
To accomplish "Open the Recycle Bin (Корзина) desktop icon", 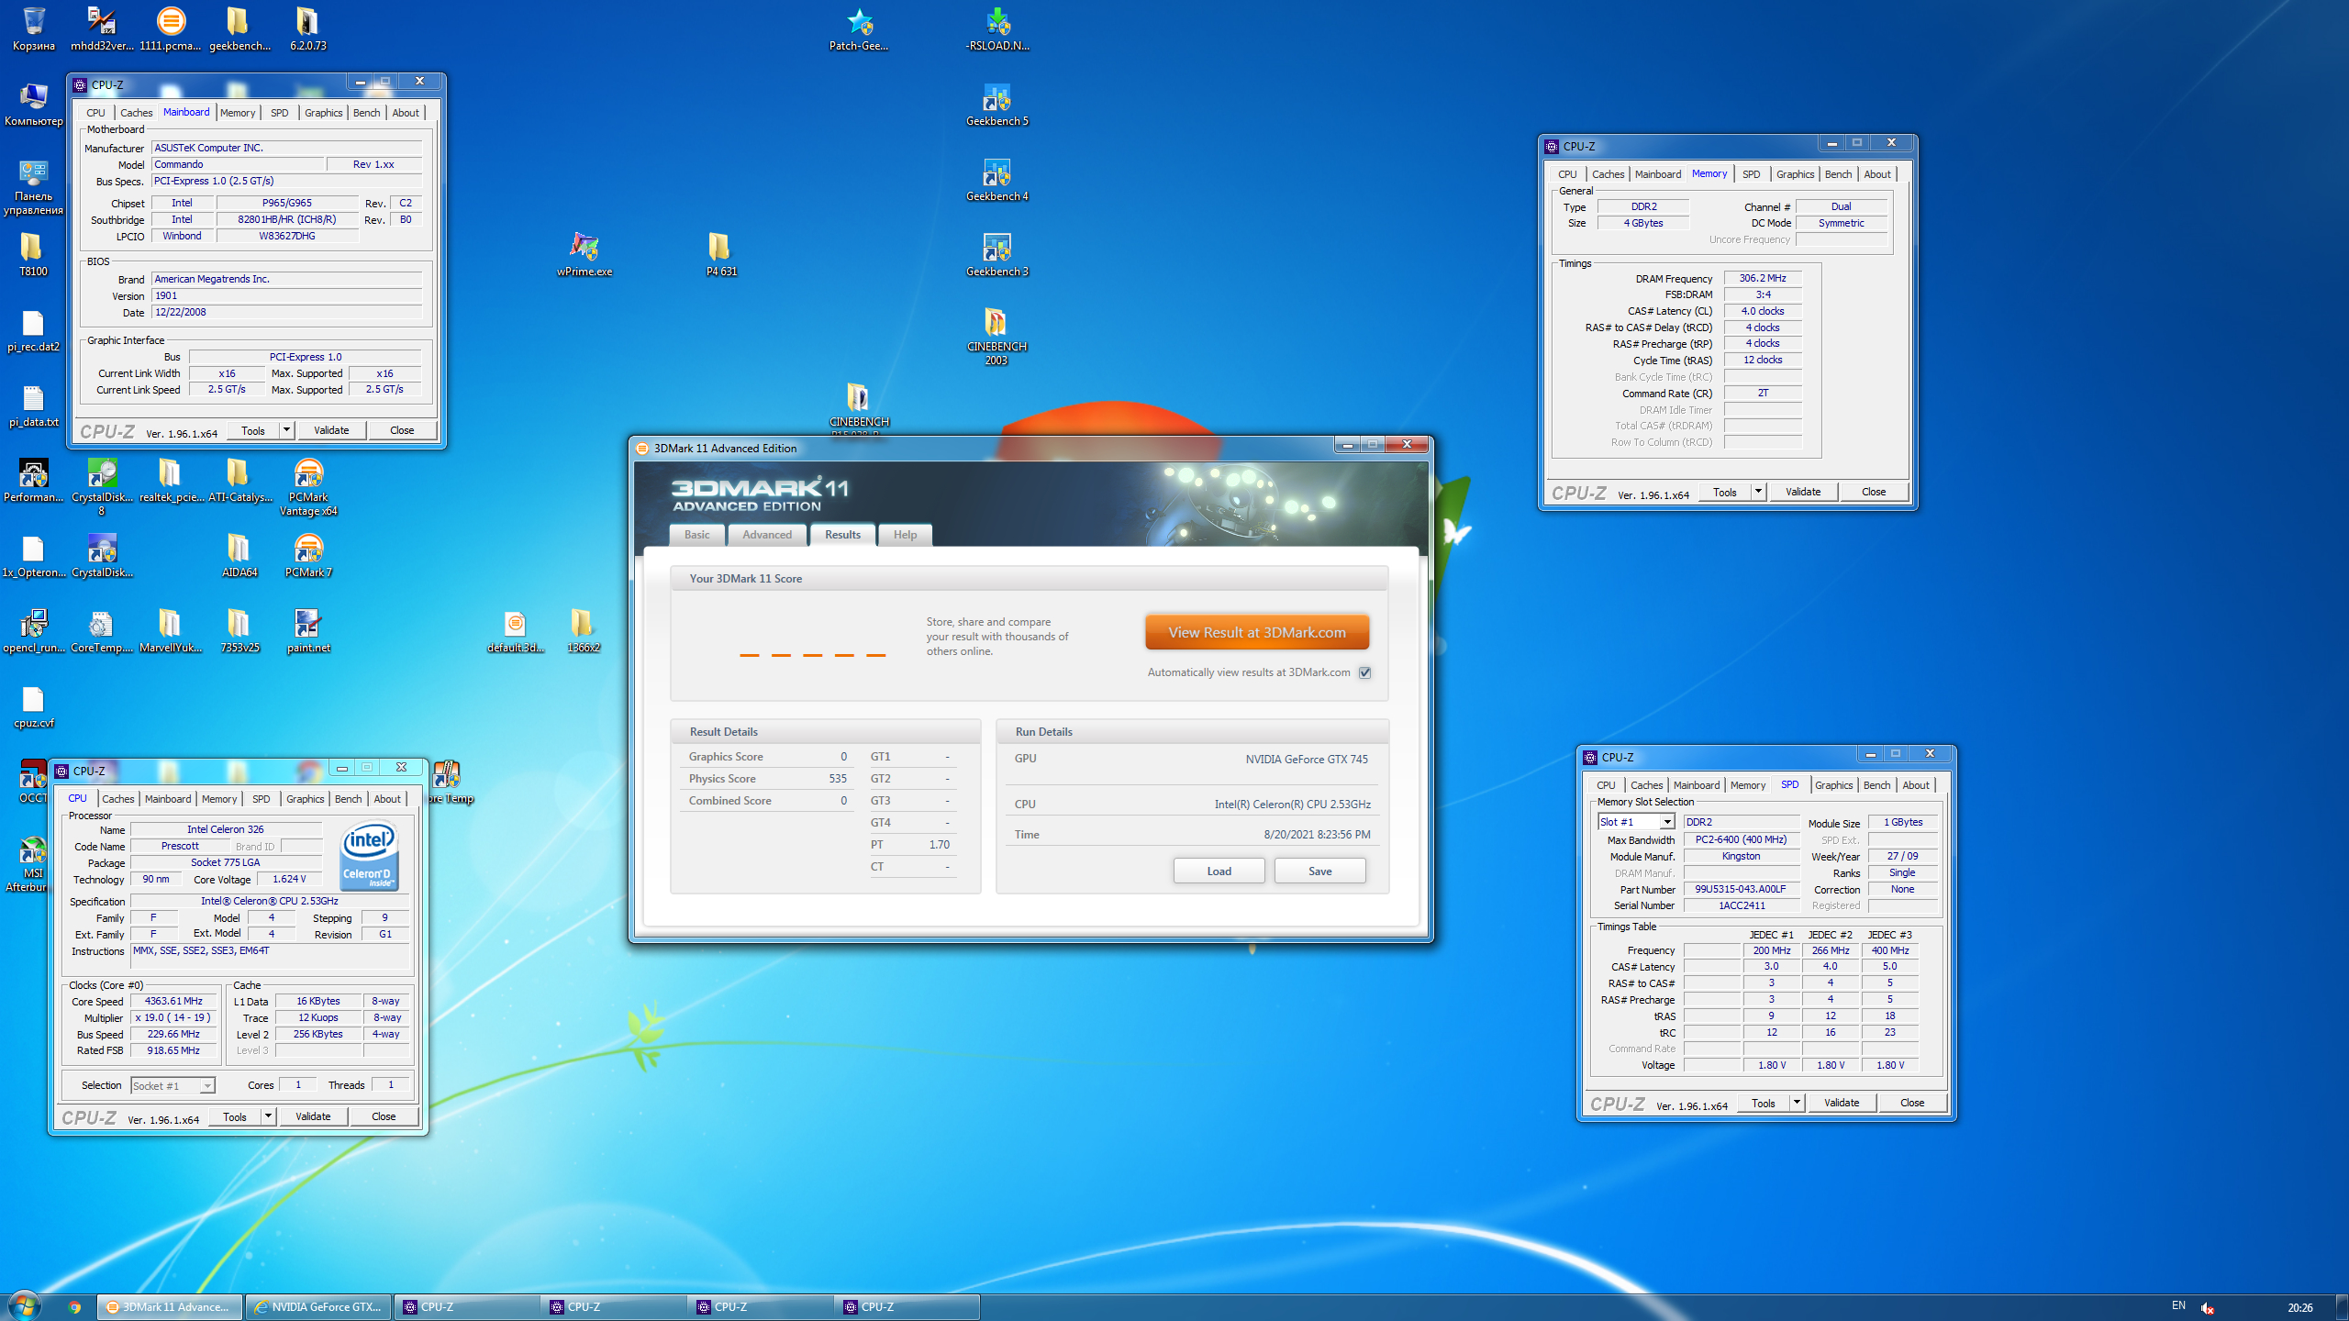I will (34, 28).
